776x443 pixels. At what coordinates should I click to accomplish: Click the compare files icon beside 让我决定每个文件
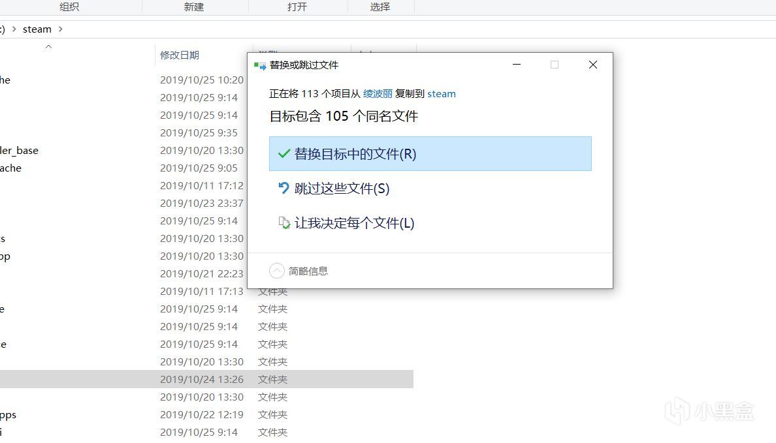coord(284,223)
